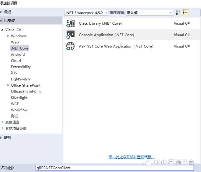Select the Extensibility category
201x172 pixels.
[x=21, y=67]
